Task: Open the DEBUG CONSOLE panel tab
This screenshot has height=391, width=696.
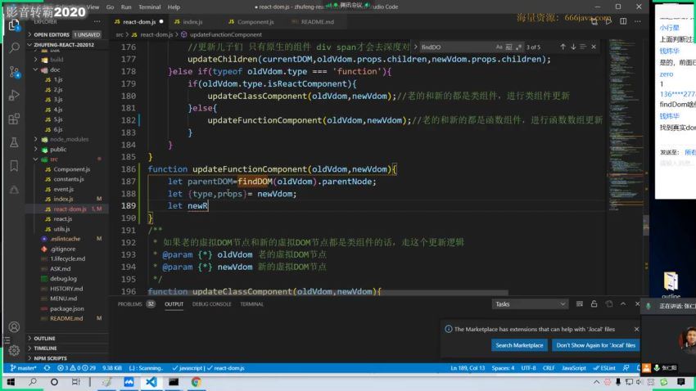Action: click(x=211, y=304)
